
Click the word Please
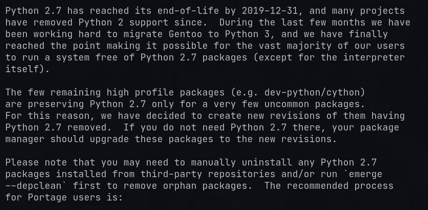(x=22, y=162)
